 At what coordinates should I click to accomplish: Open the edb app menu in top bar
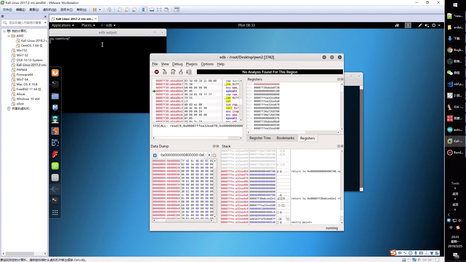(x=108, y=25)
